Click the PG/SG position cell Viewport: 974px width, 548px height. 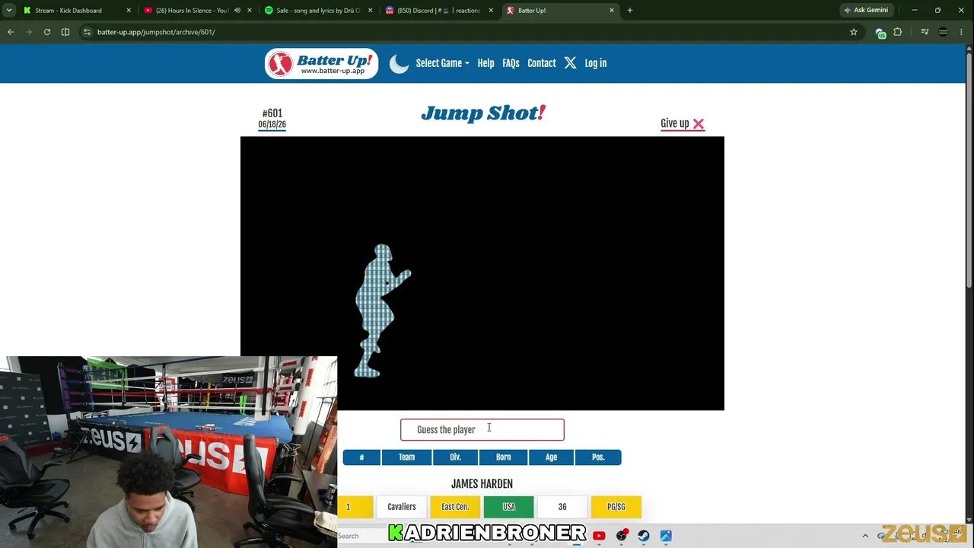point(616,507)
